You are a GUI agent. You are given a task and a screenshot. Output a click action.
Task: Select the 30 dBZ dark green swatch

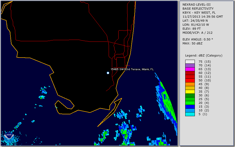[x=190, y=95]
